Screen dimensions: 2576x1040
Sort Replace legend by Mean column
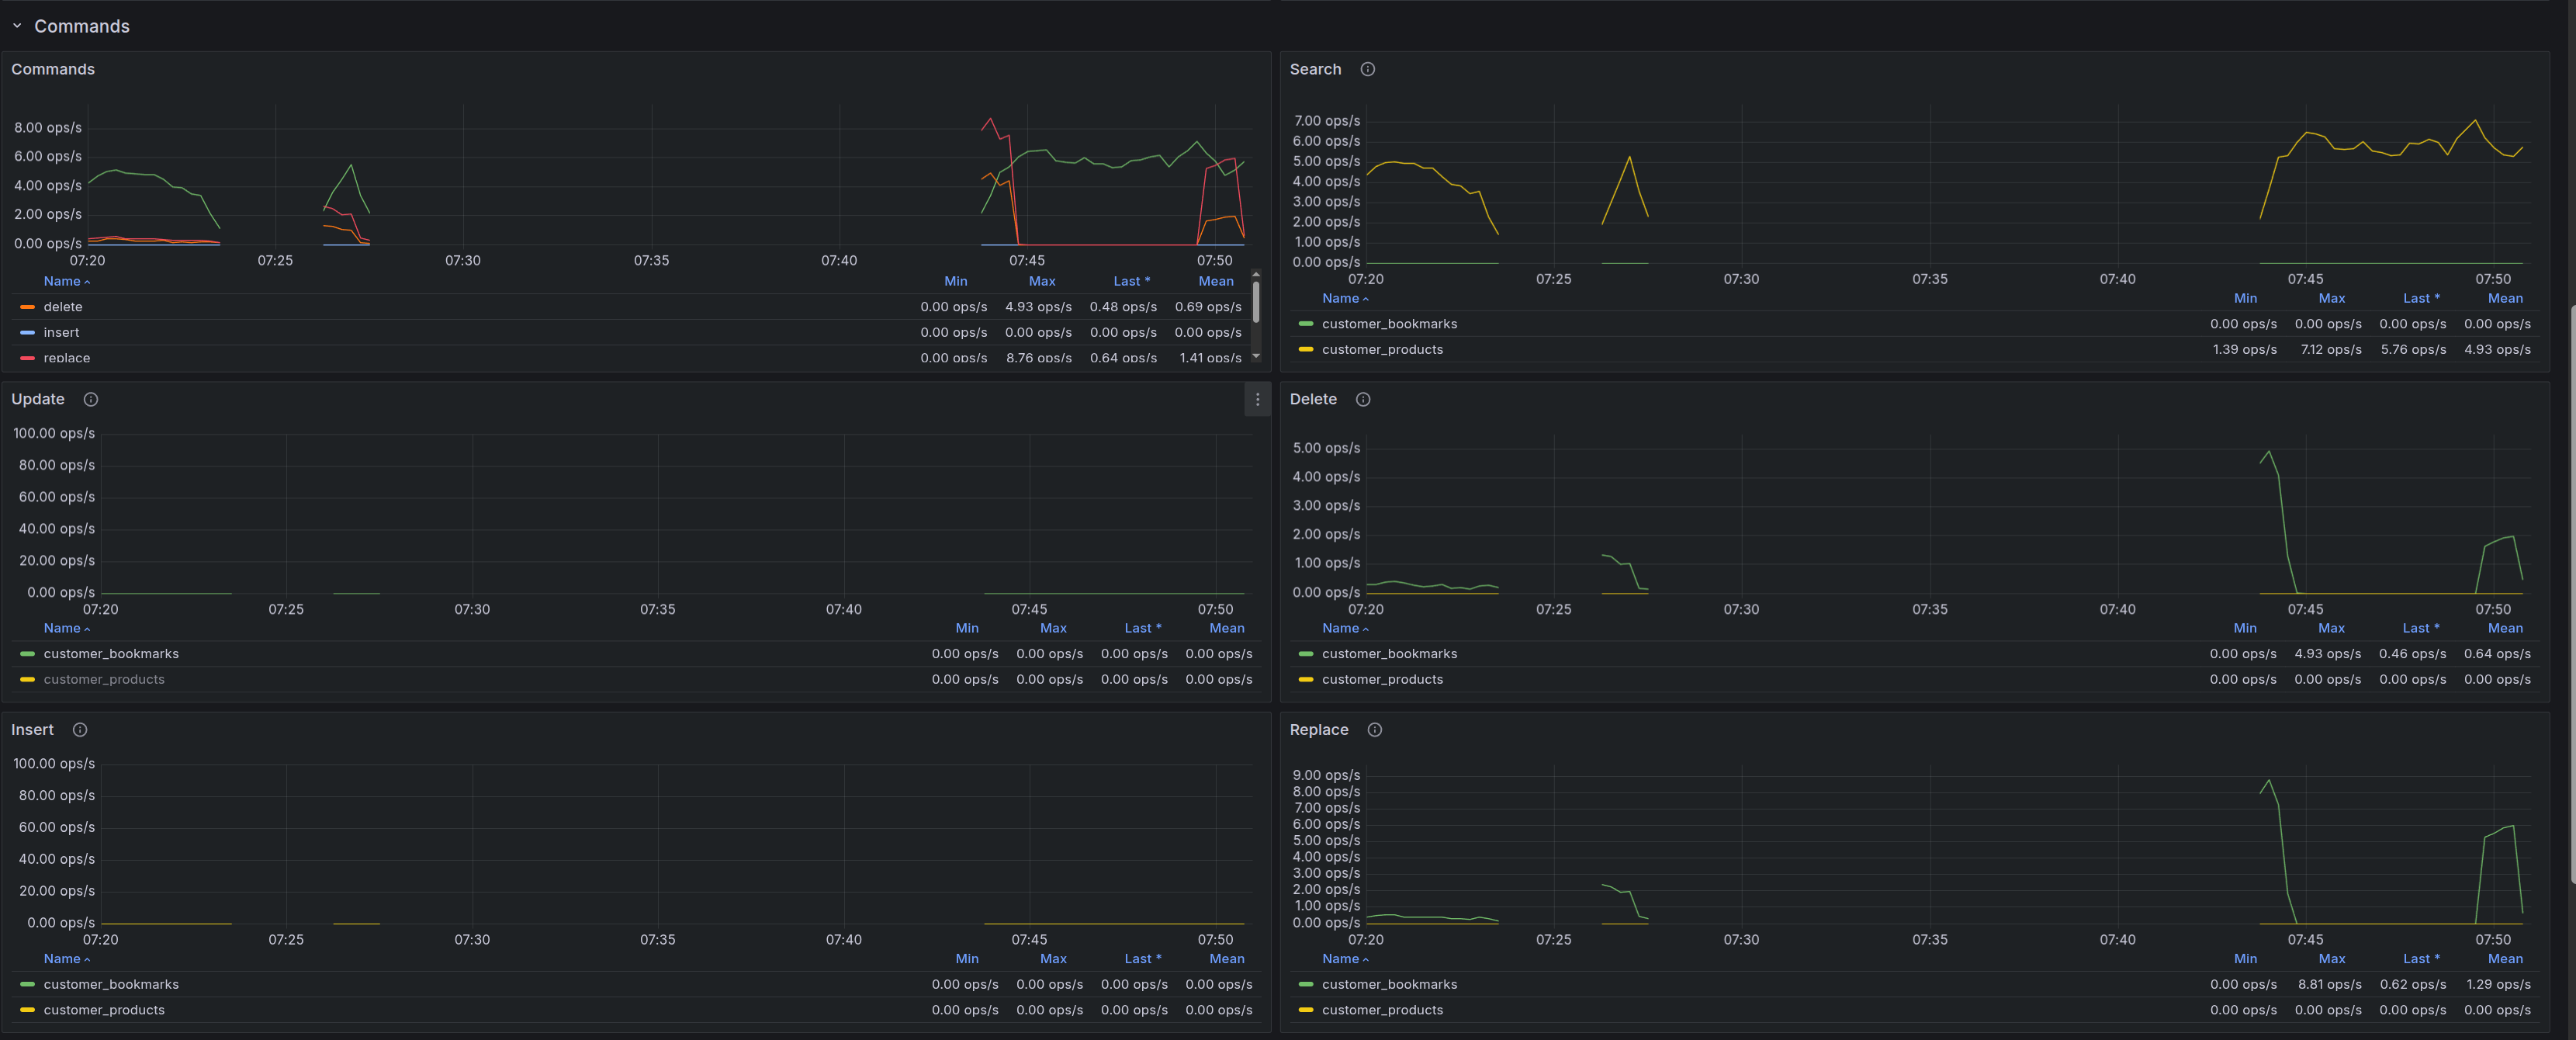2505,958
